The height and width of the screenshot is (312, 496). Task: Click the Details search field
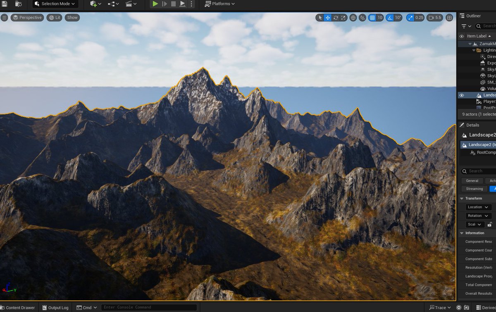(479, 171)
